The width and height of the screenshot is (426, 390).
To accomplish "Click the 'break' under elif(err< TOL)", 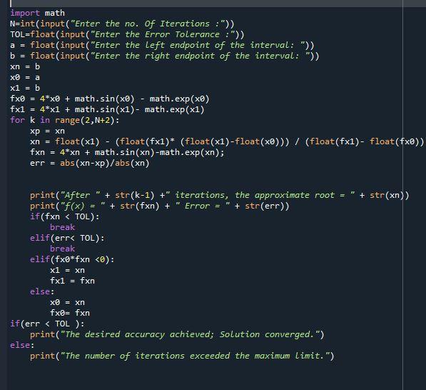I will point(62,249).
